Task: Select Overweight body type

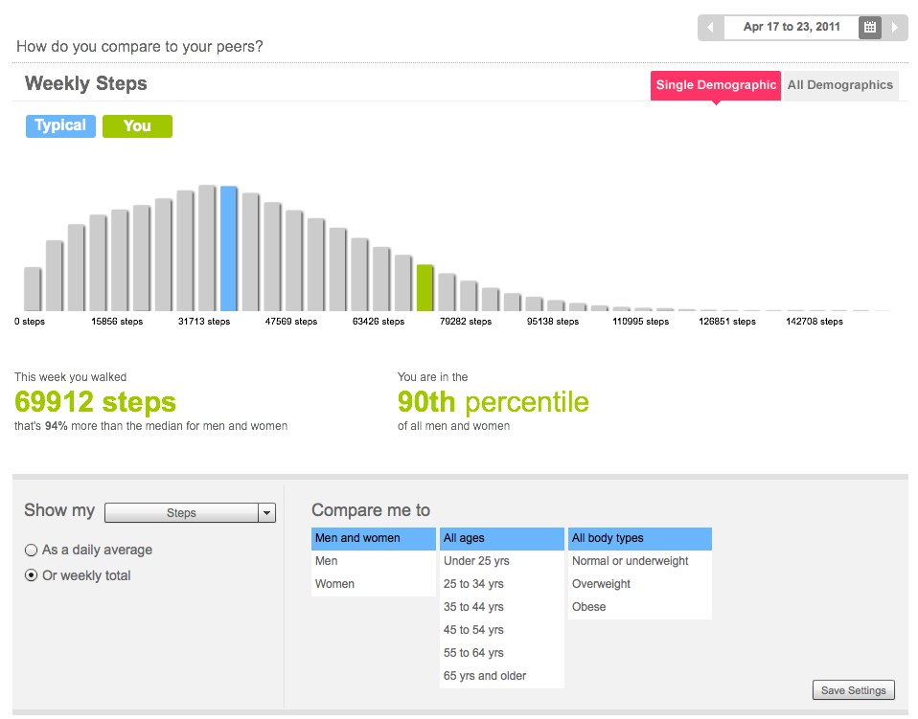Action: pos(640,584)
